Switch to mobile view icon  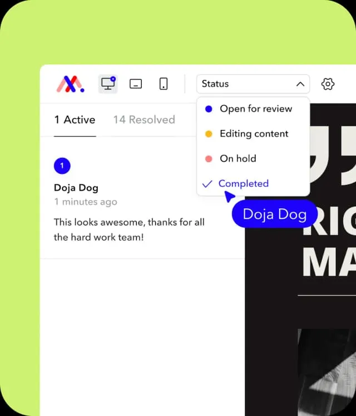164,84
